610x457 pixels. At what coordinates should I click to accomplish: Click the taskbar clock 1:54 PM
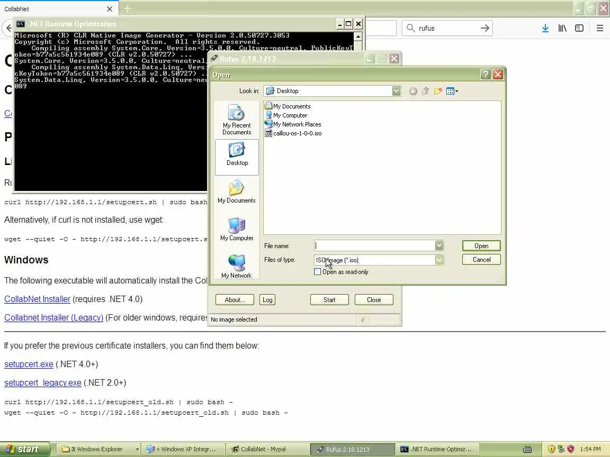click(x=590, y=449)
